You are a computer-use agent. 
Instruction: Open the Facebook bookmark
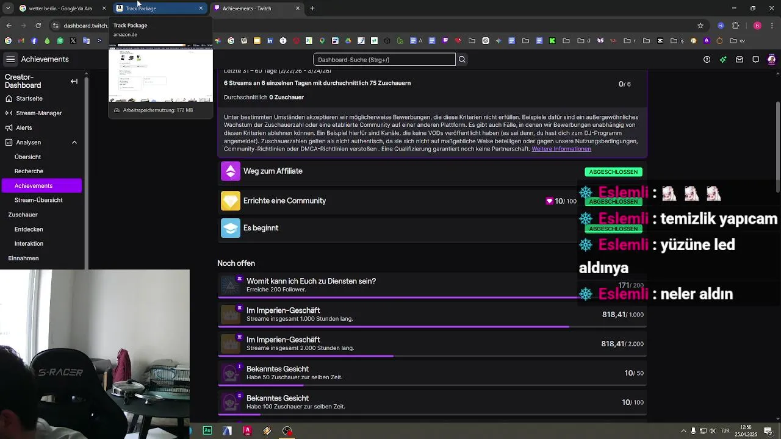tap(34, 41)
